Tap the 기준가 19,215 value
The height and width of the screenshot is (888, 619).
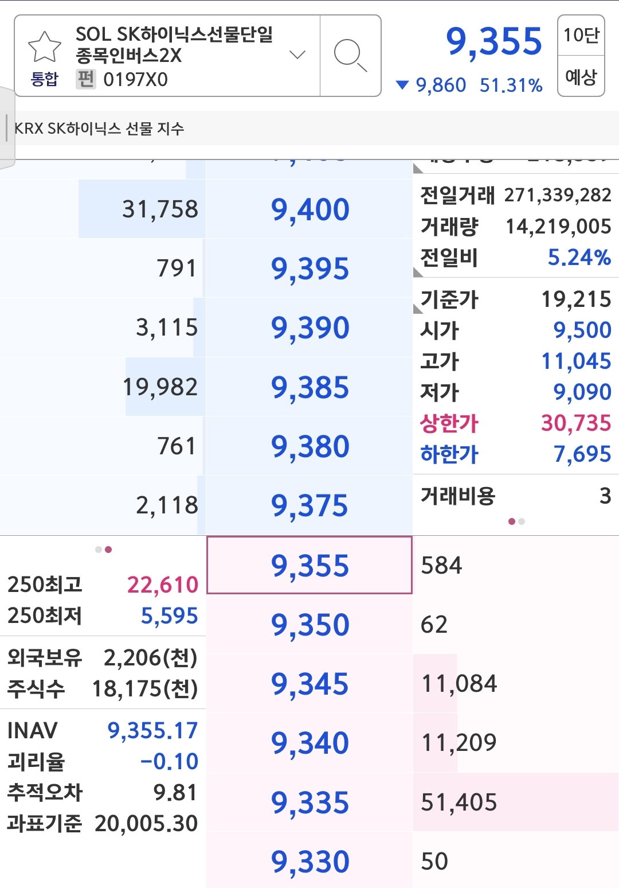[576, 299]
